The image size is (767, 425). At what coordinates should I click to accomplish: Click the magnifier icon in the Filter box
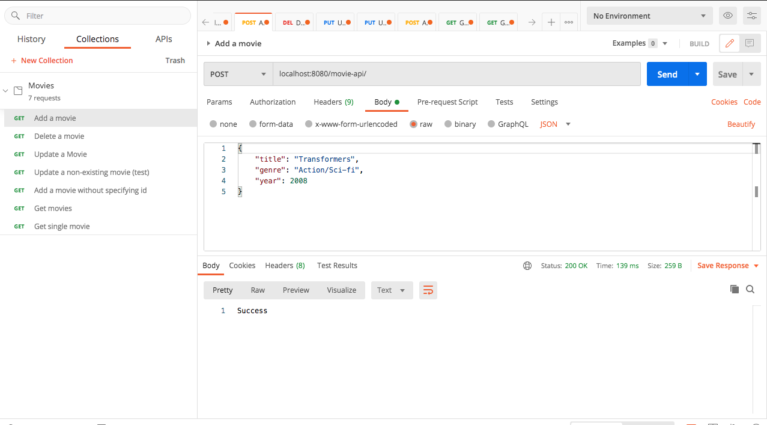(15, 16)
